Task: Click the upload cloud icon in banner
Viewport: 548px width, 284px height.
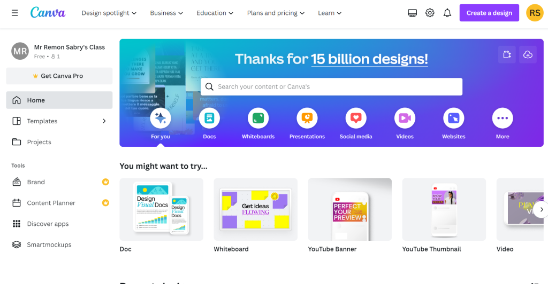Action: point(528,54)
